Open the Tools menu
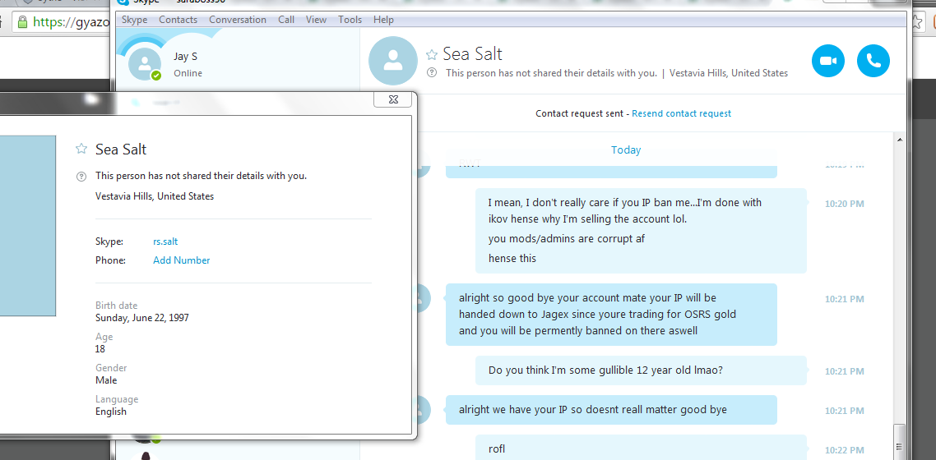Viewport: 936px width, 460px height. [x=350, y=20]
